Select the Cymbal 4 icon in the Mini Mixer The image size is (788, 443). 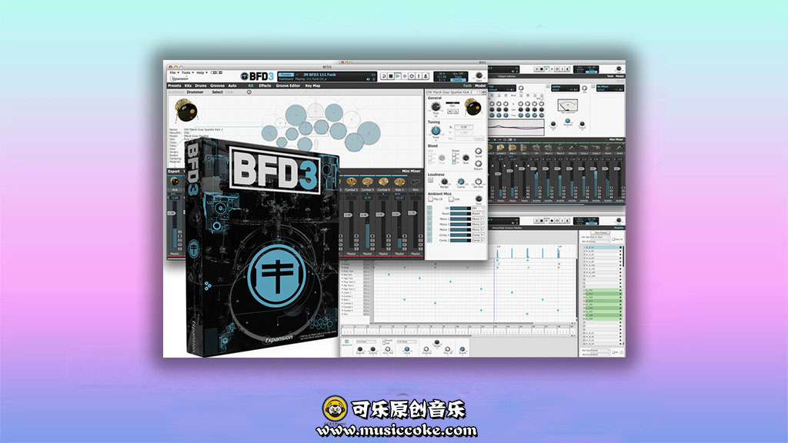point(383,182)
